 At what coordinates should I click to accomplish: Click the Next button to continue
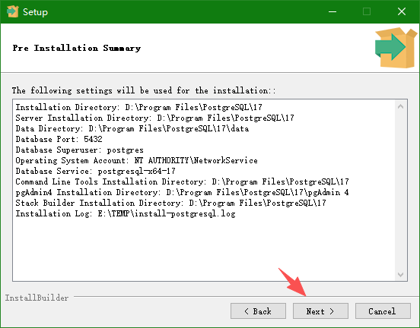click(x=320, y=311)
